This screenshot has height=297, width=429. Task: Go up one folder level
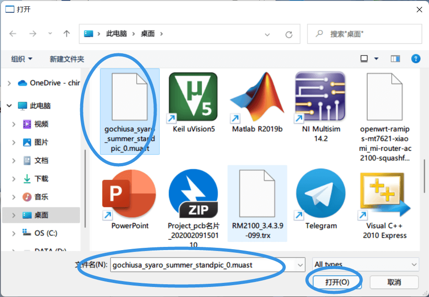tap(66, 34)
